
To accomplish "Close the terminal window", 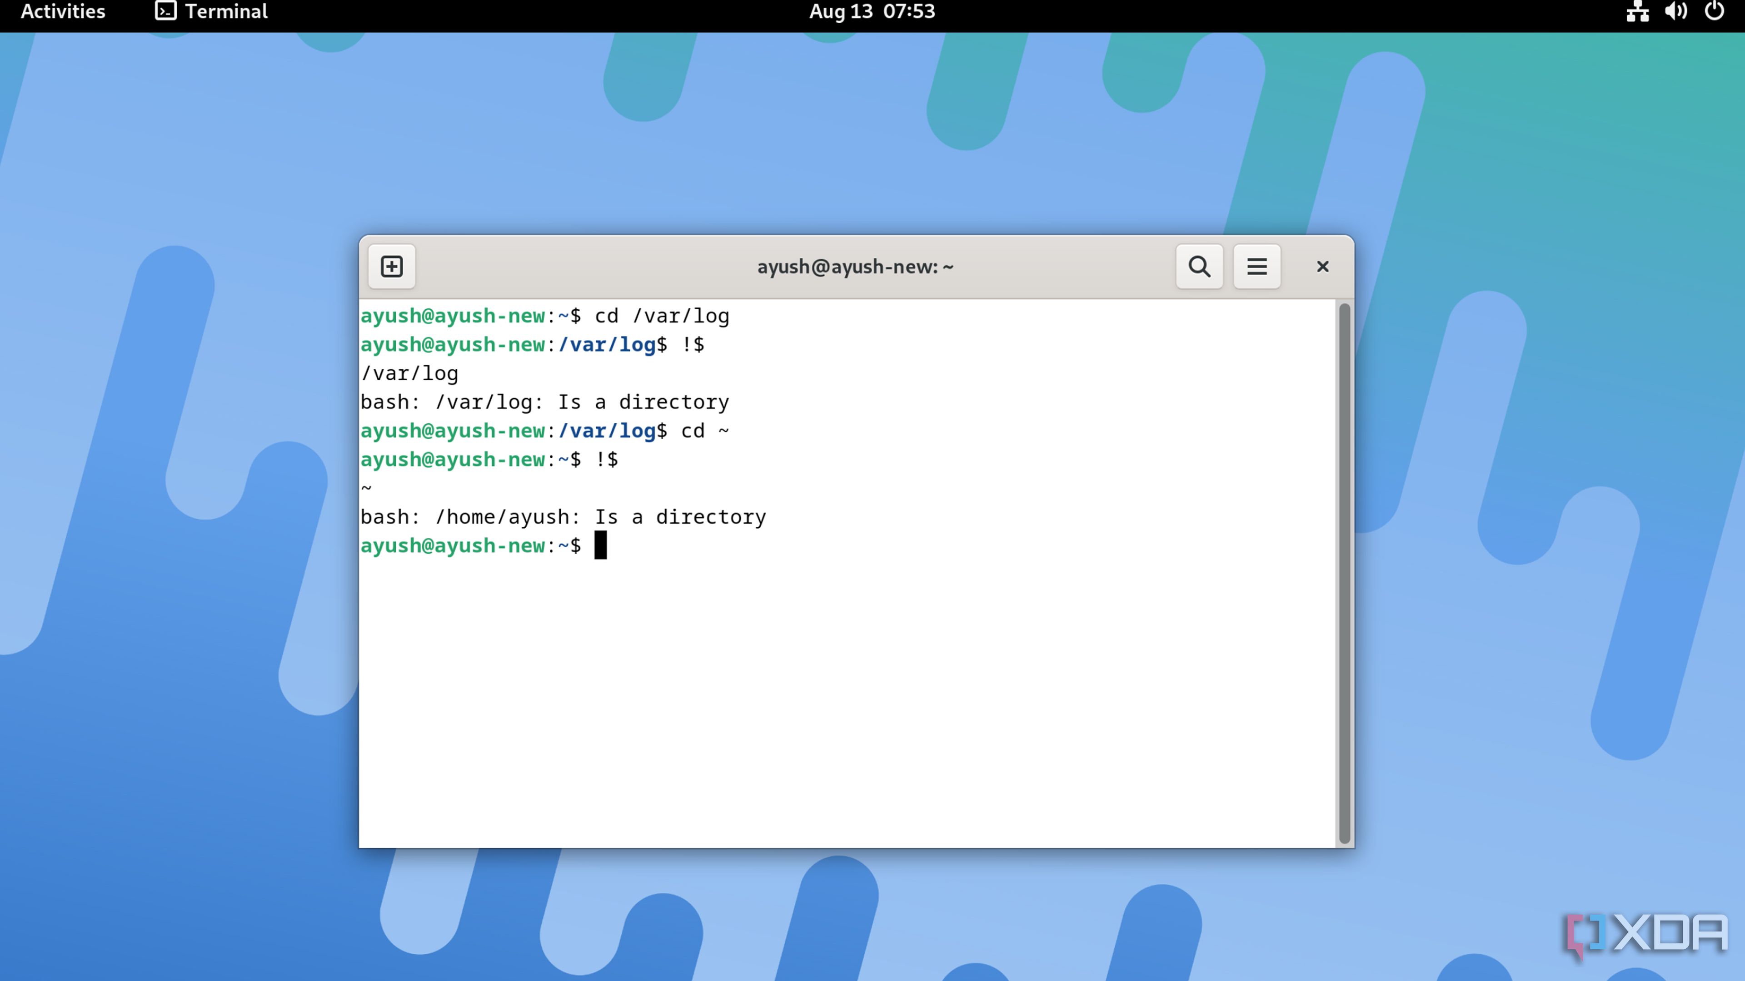I will coord(1322,266).
